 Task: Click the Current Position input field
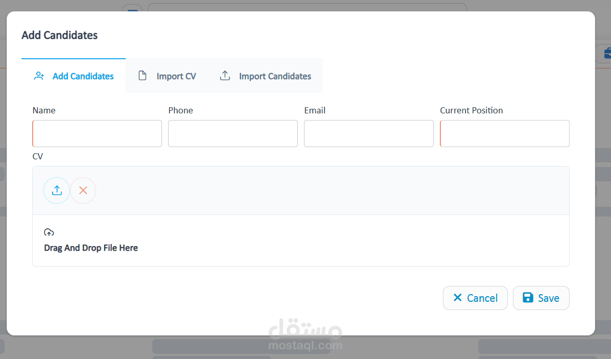504,133
